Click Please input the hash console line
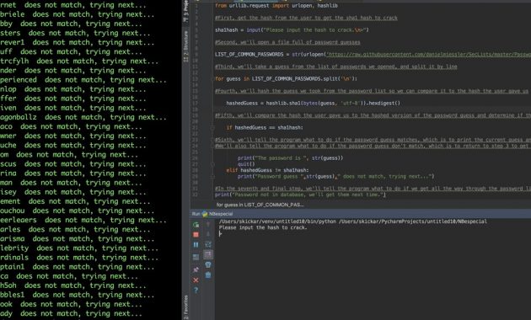Image resolution: width=531 pixels, height=320 pixels. 263,227
